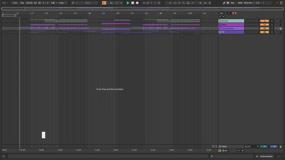Jump to previous locator arrow

pos(220,17)
